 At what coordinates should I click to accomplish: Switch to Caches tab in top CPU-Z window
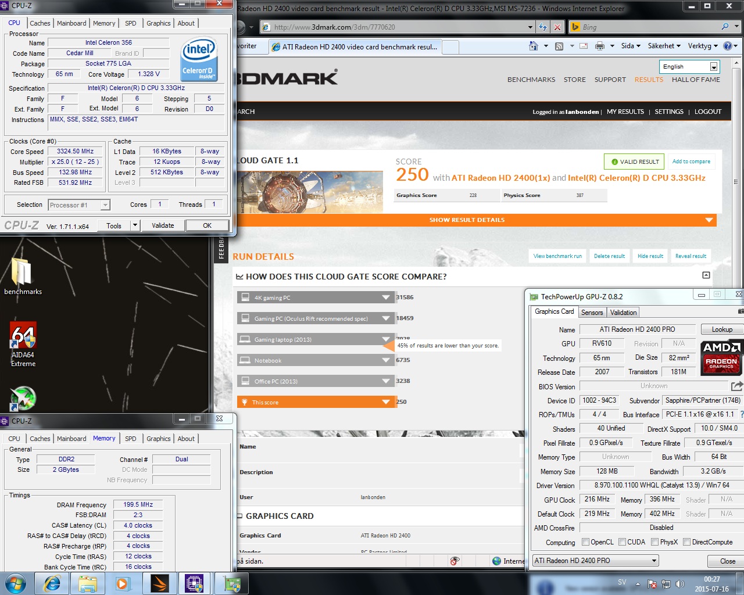(x=40, y=23)
